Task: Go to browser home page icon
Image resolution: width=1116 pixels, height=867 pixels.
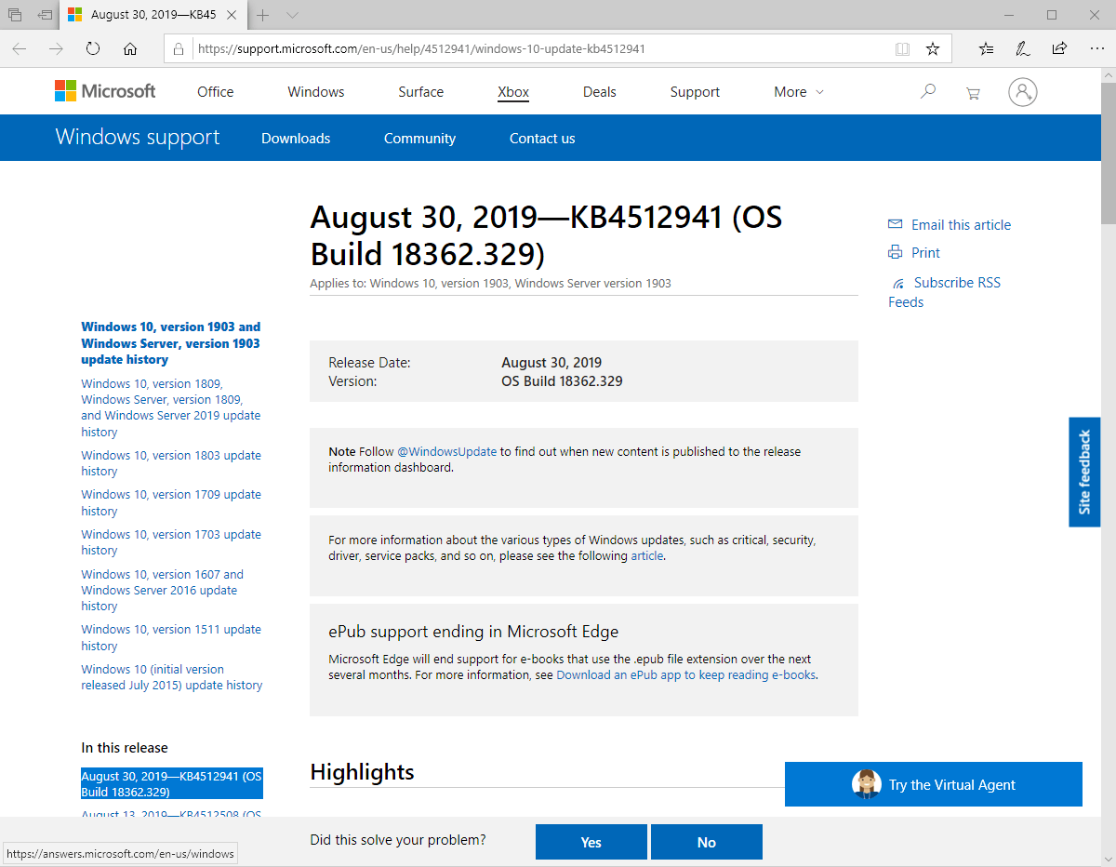Action: (130, 49)
